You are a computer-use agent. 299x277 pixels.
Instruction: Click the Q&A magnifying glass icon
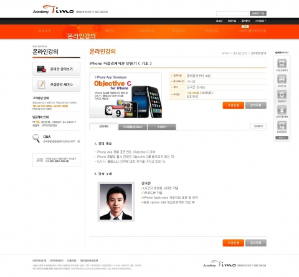coord(36,138)
